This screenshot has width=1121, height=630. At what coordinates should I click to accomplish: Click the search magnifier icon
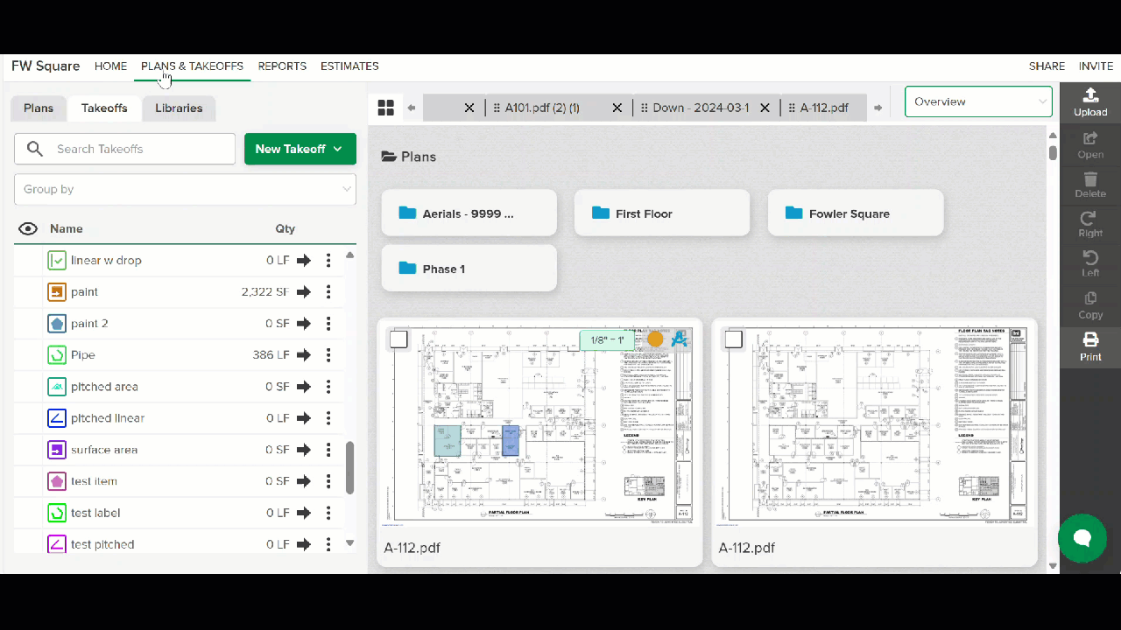pos(35,149)
